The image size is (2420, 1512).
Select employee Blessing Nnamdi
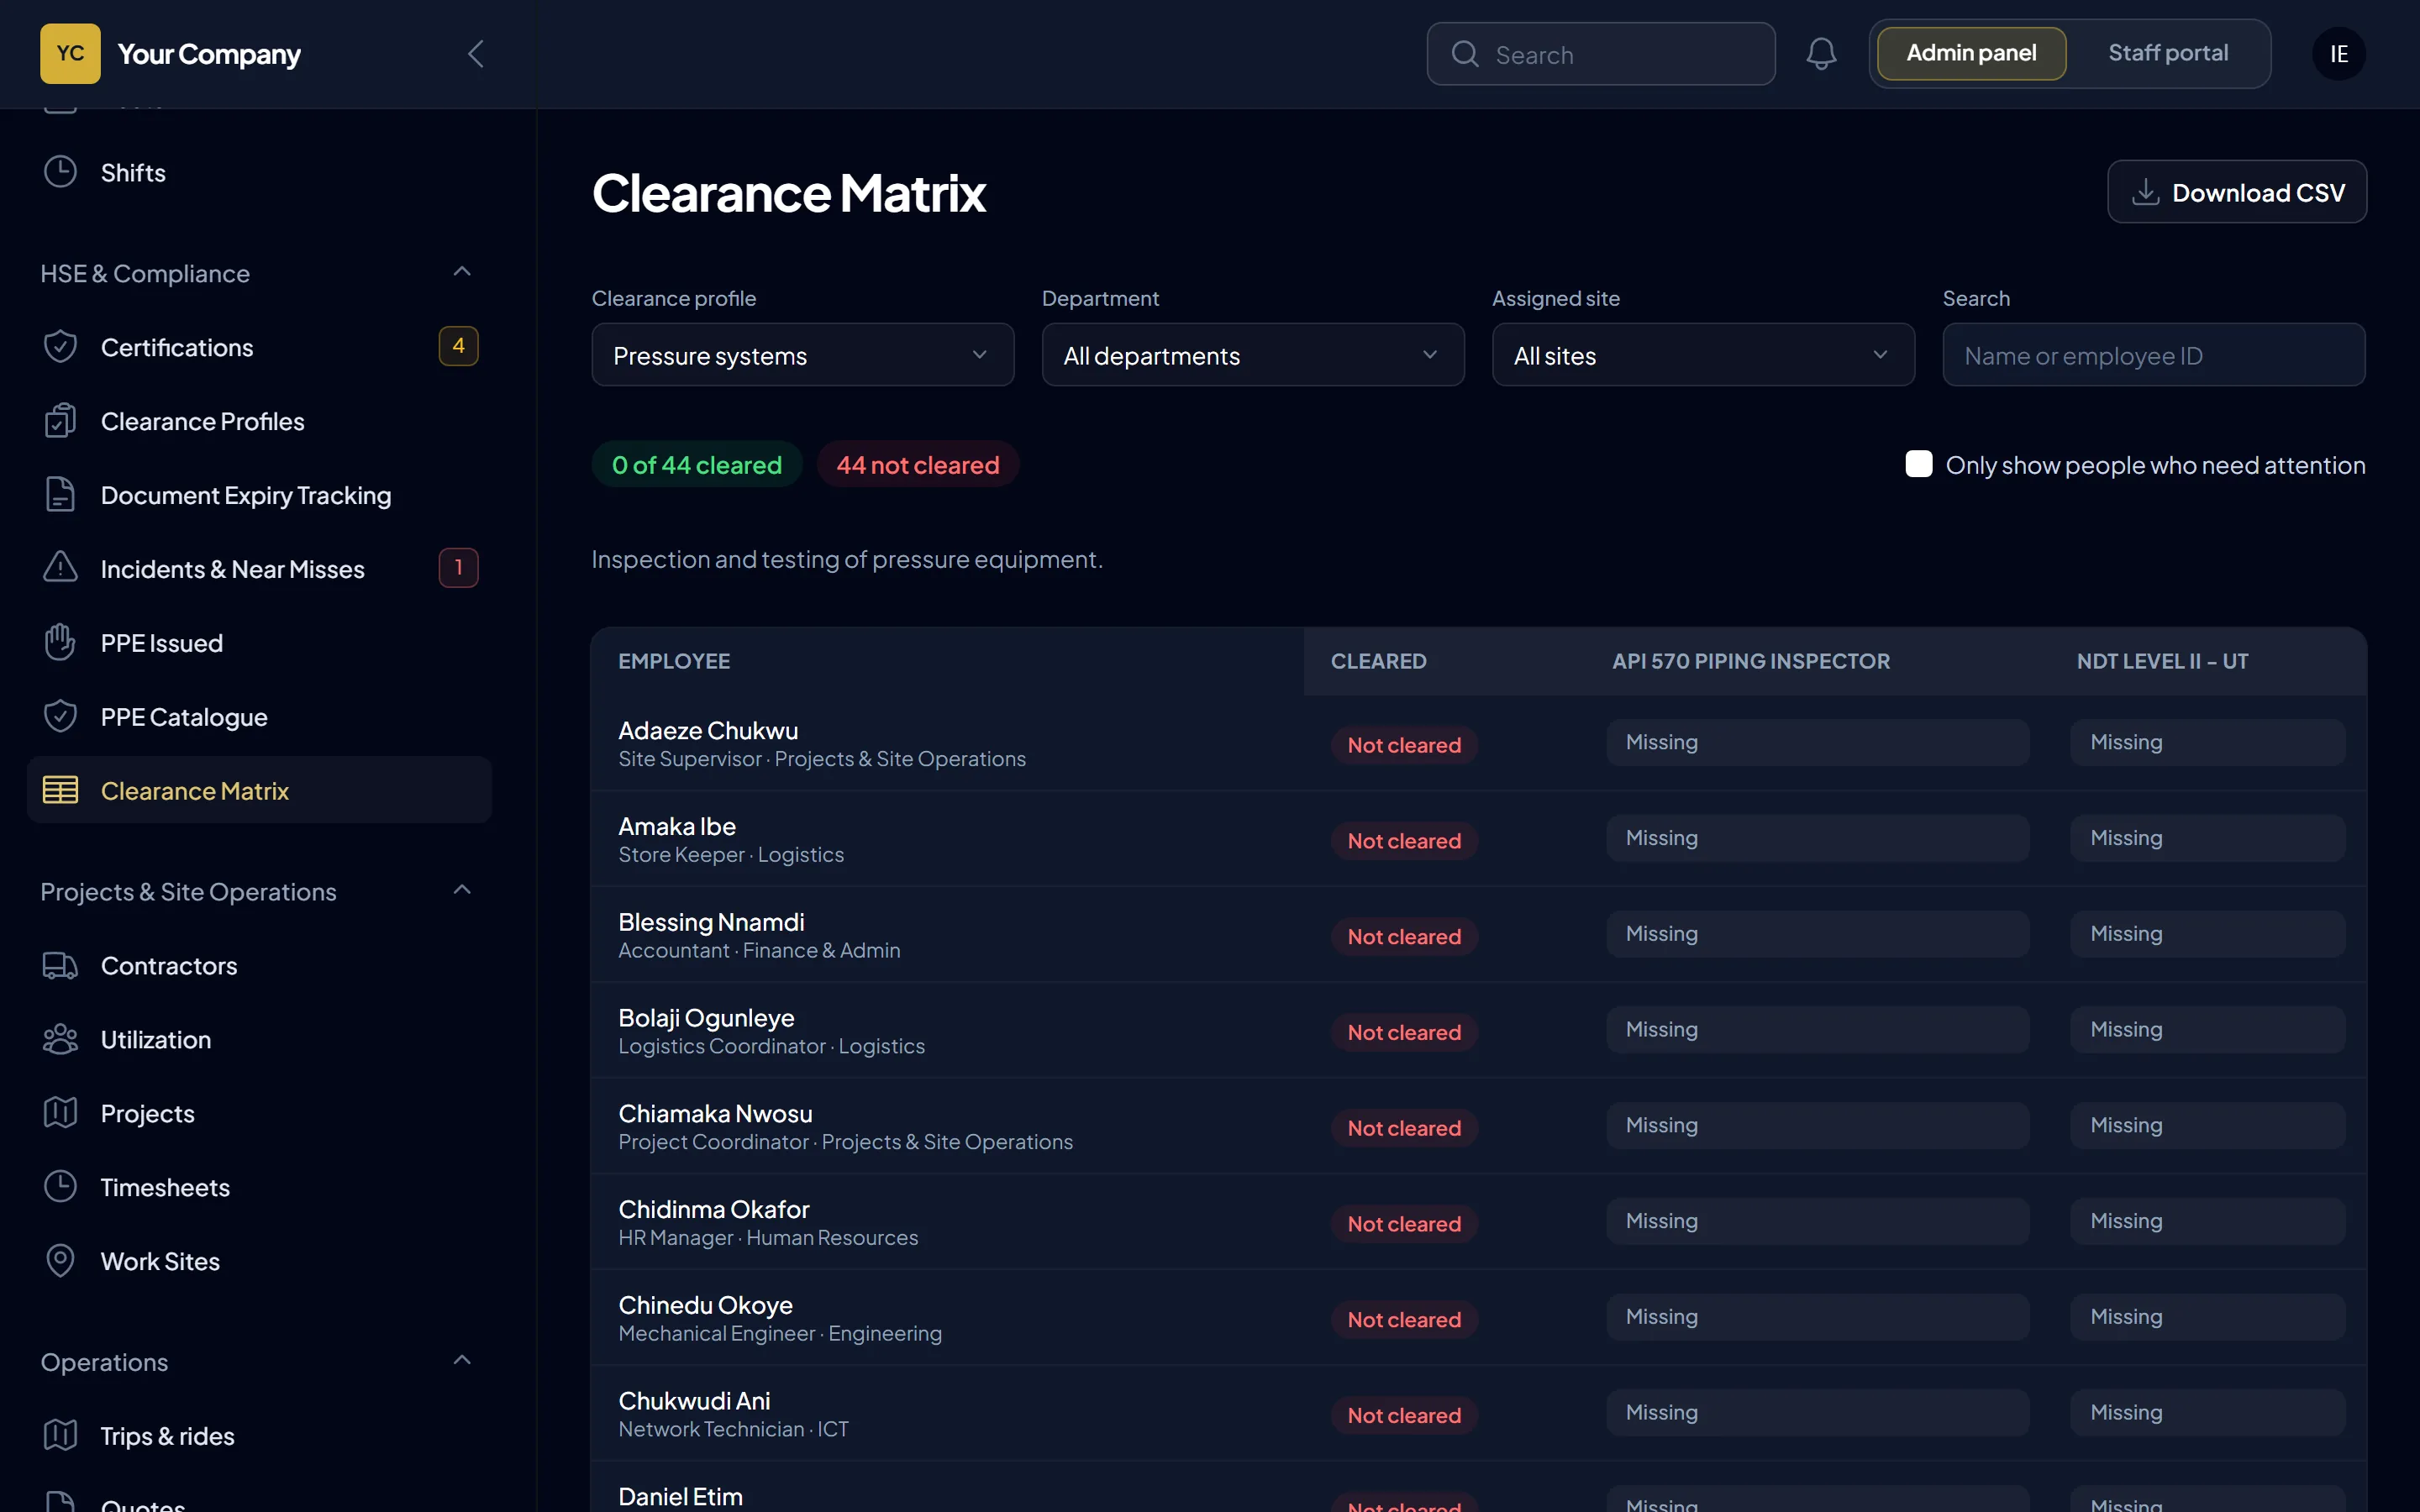pyautogui.click(x=711, y=922)
